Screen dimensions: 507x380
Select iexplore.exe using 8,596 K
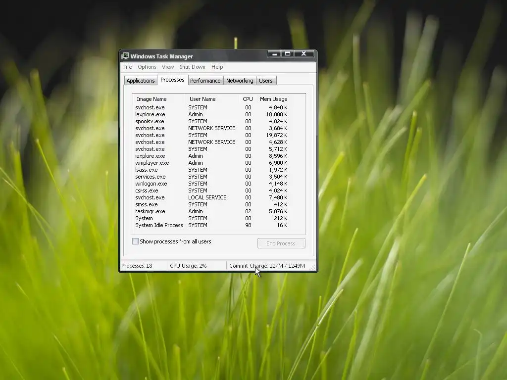(x=211, y=156)
